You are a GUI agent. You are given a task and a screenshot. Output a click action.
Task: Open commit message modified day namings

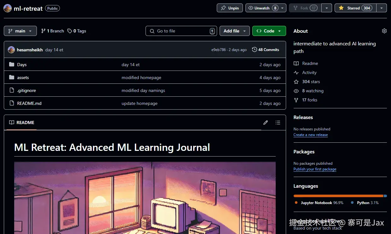[x=143, y=90]
